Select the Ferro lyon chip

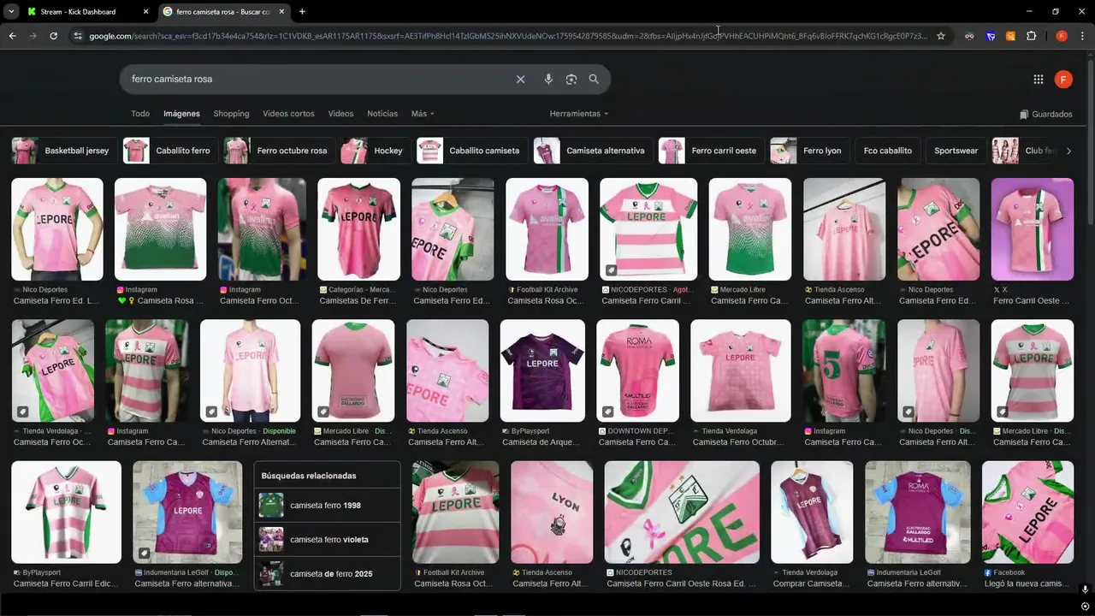(x=809, y=151)
